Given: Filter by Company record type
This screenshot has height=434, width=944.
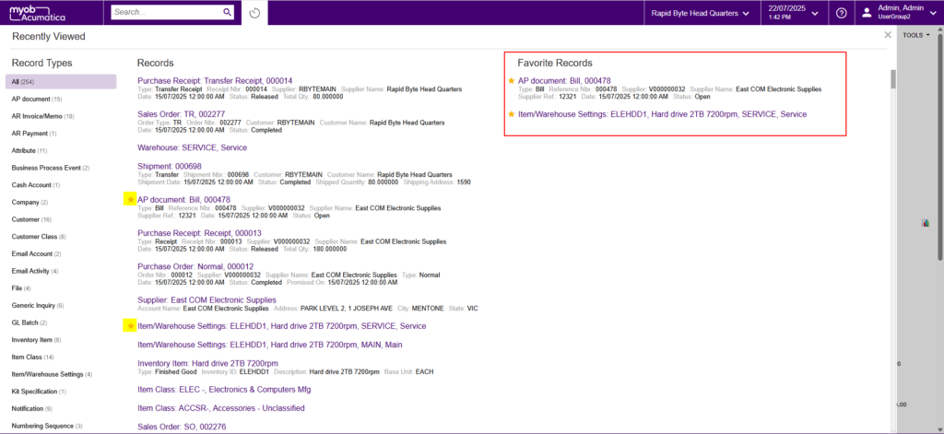Looking at the screenshot, I should [x=30, y=202].
